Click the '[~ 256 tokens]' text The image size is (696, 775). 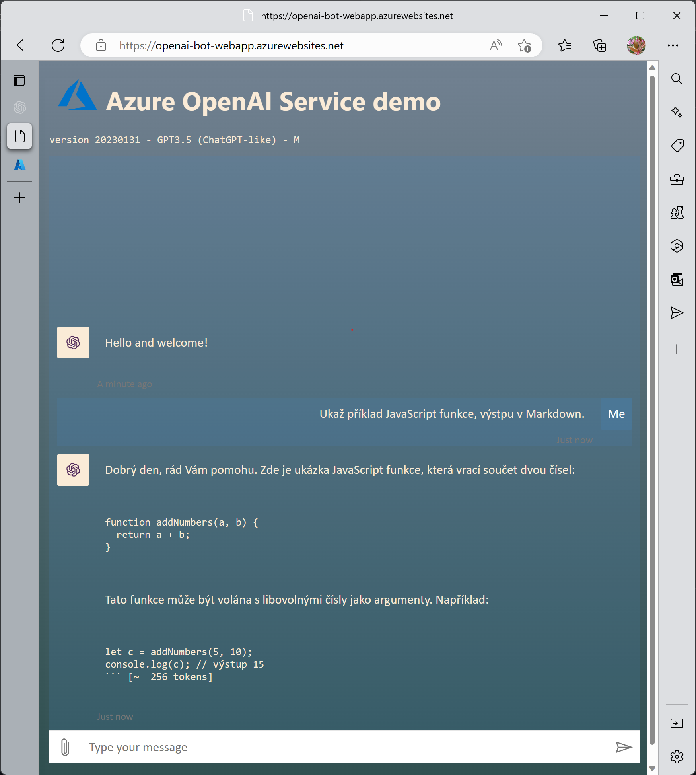[x=170, y=677]
